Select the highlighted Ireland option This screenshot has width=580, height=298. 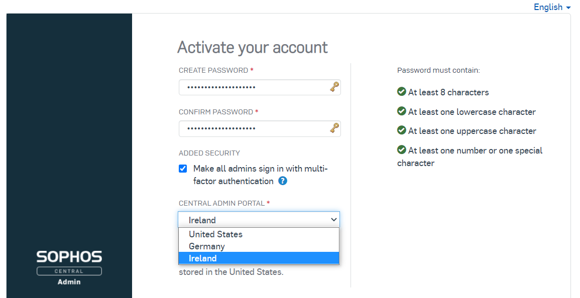click(259, 258)
